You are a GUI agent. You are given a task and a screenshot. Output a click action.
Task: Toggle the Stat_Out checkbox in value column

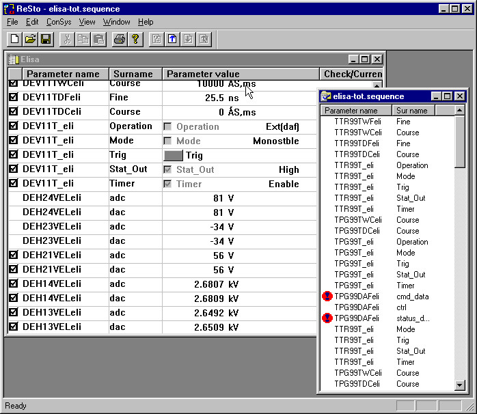(x=167, y=169)
